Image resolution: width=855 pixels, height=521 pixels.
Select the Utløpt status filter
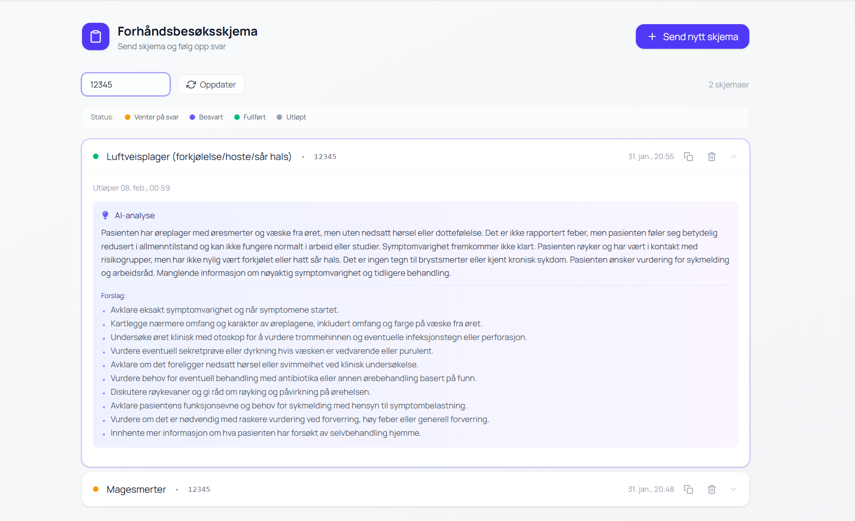click(291, 117)
